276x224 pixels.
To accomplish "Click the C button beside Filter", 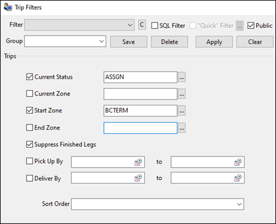I will tap(142, 25).
